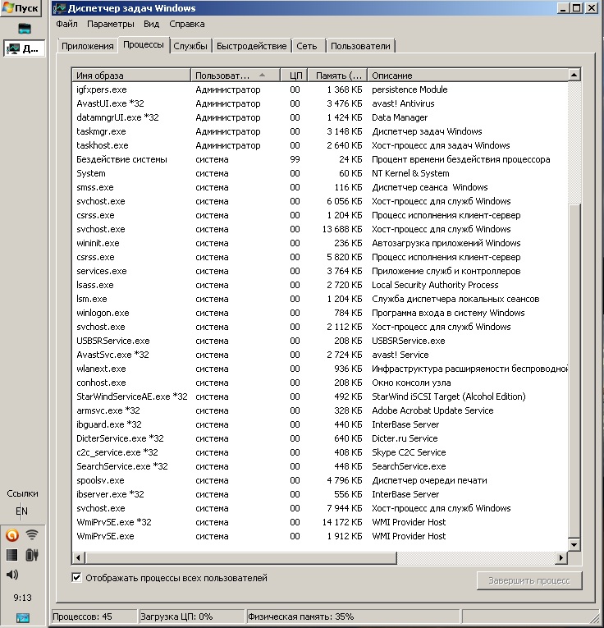Click the vertical scrollbar down arrow
Viewport: 604px width, 628px height.
573,545
